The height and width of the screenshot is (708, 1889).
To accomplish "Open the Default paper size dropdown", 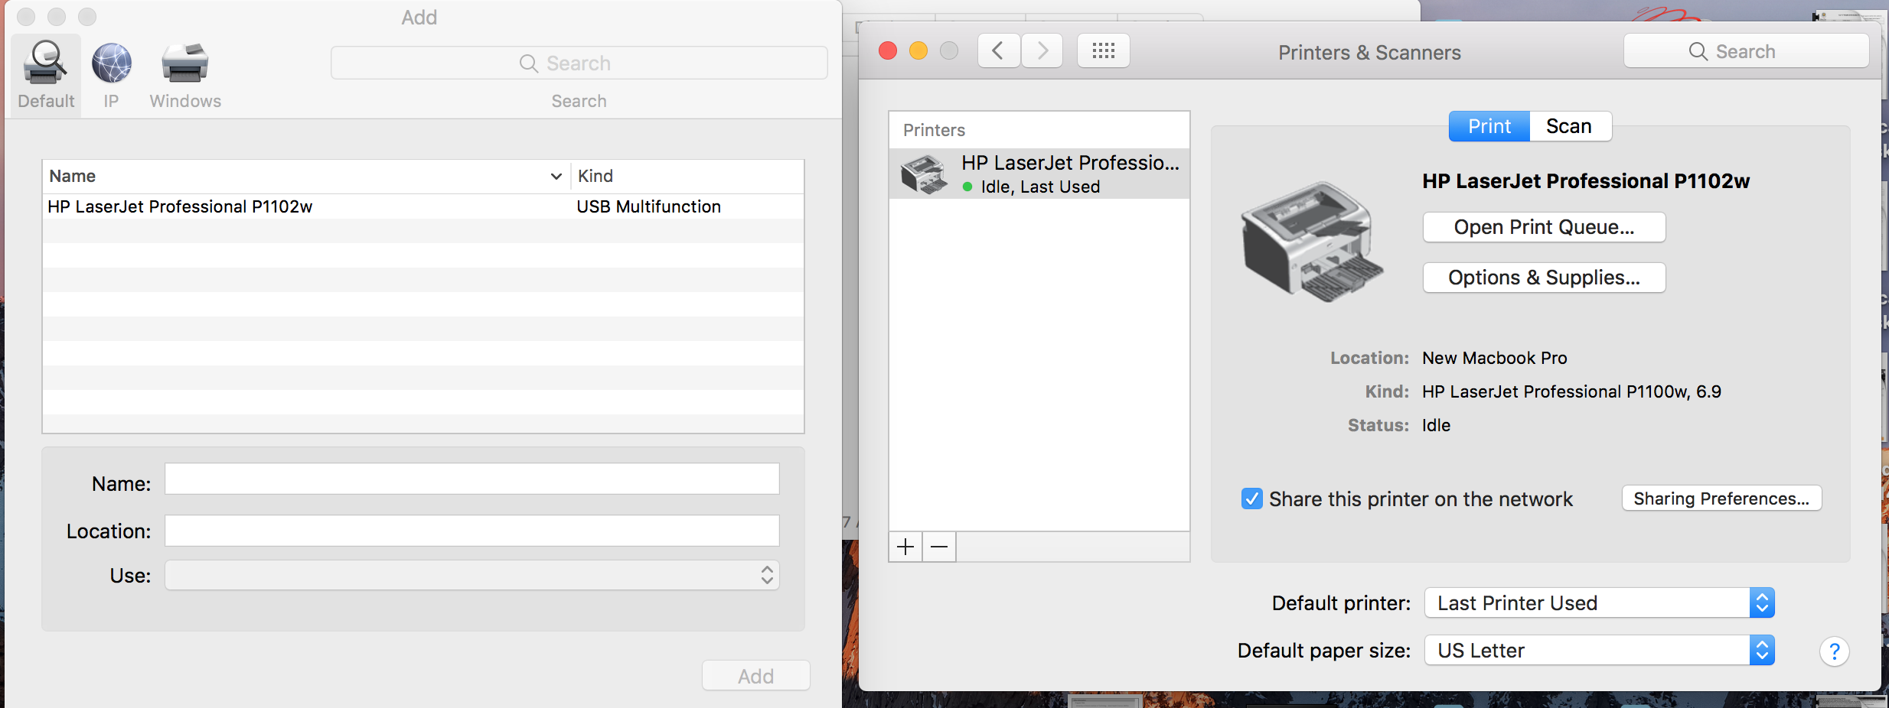I will coord(1599,651).
